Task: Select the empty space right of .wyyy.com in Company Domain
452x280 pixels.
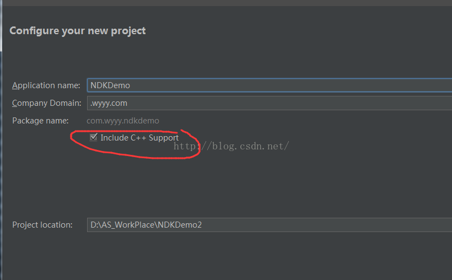Action: 290,103
